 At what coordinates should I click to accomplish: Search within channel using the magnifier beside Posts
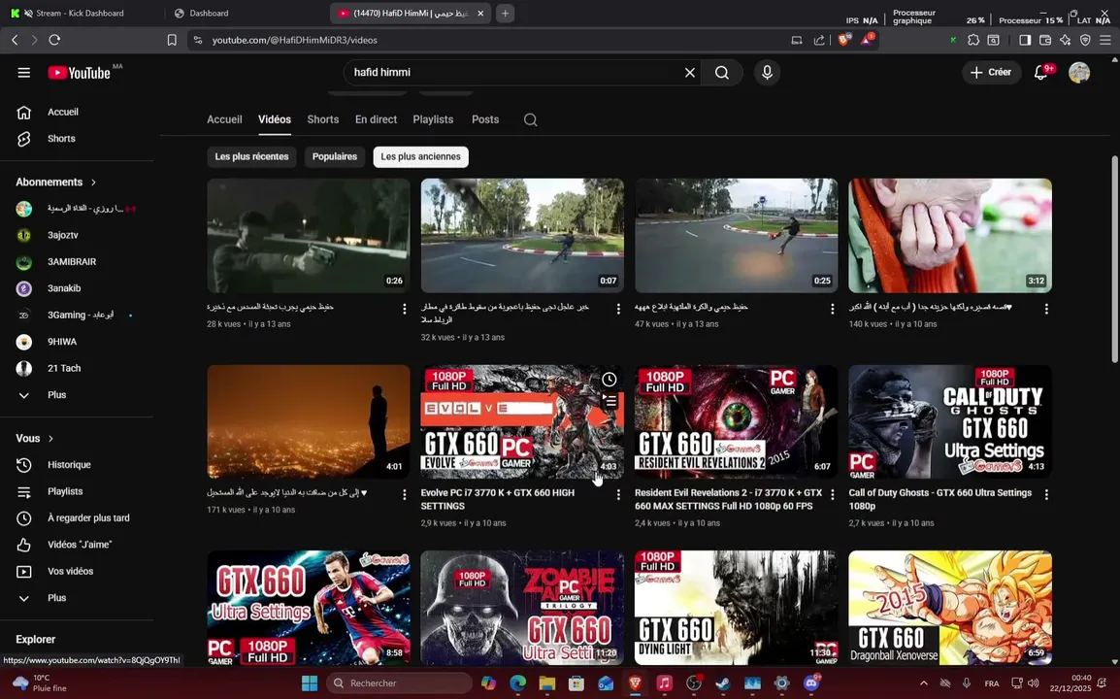(x=530, y=119)
